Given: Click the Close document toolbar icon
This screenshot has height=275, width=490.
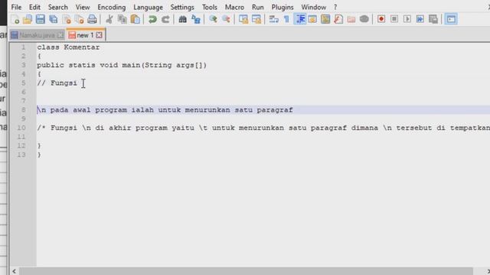Looking at the screenshot, I should [x=67, y=19].
